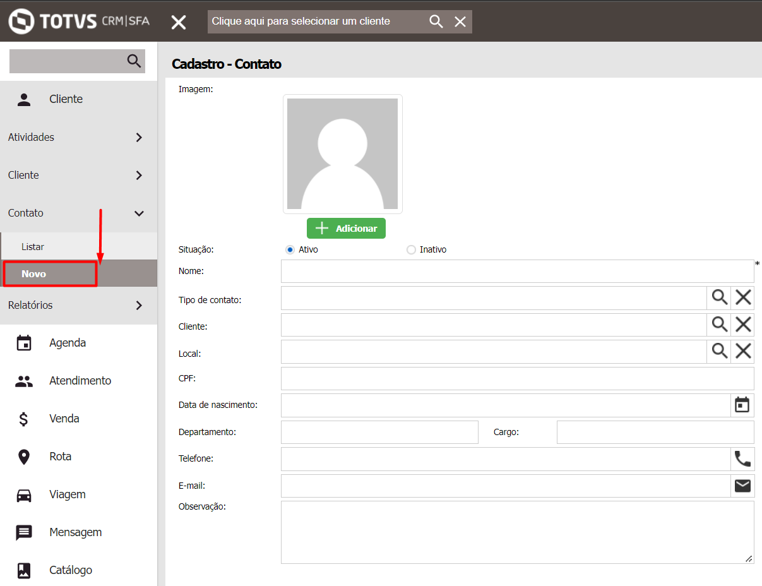This screenshot has height=586, width=762.
Task: Select the Inativo radio button
Action: pyautogui.click(x=411, y=249)
